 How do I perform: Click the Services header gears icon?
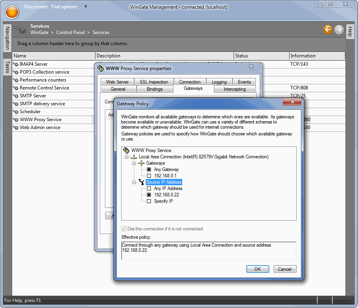[x=21, y=30]
